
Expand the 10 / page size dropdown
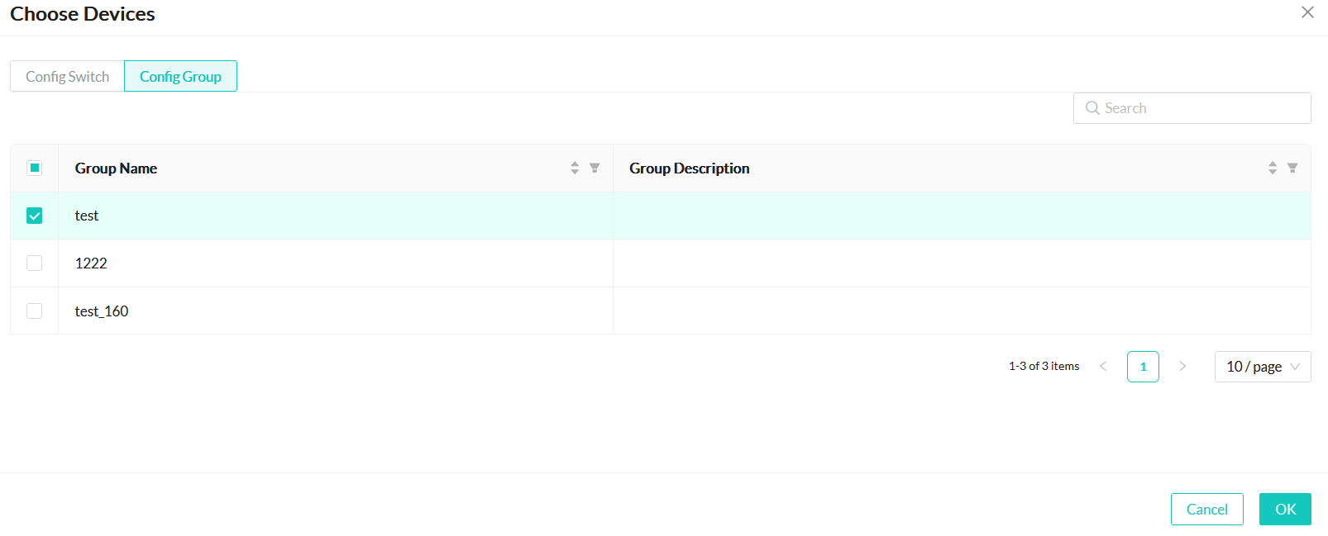[x=1262, y=367]
